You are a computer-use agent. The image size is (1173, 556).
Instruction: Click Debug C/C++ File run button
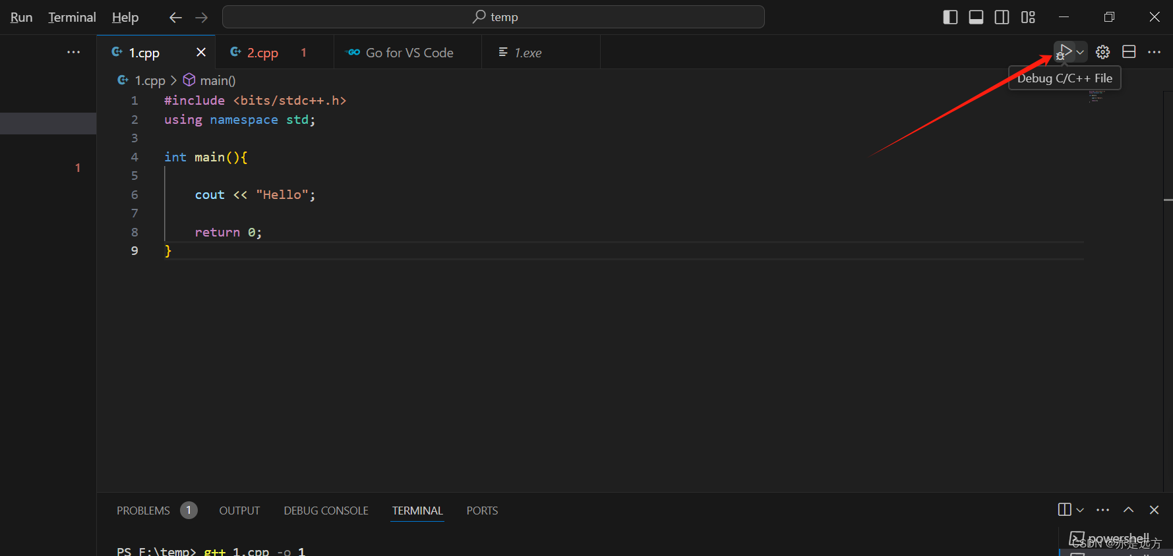pyautogui.click(x=1064, y=52)
